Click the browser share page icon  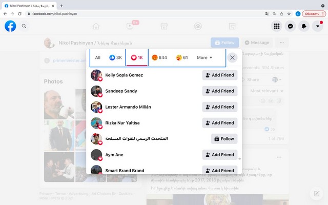(281, 14)
